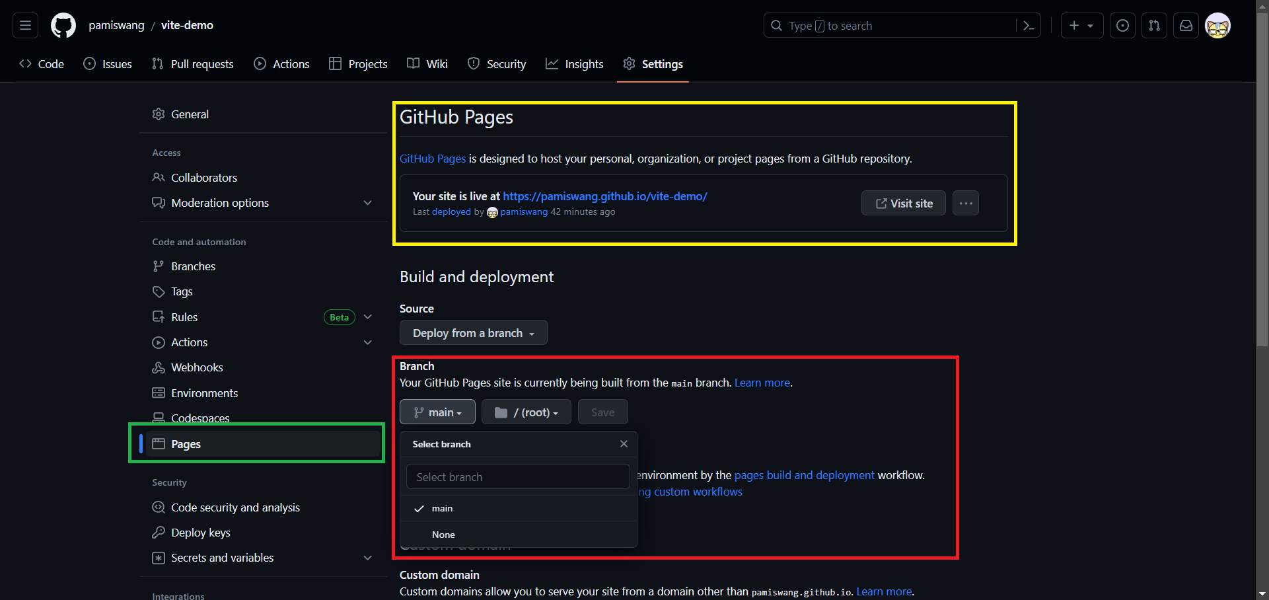Click the GitHub Pages documentation link

433,159
